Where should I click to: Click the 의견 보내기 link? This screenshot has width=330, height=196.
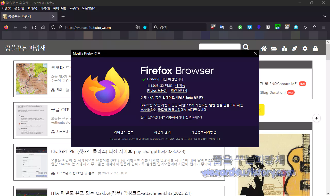pyautogui.click(x=179, y=90)
